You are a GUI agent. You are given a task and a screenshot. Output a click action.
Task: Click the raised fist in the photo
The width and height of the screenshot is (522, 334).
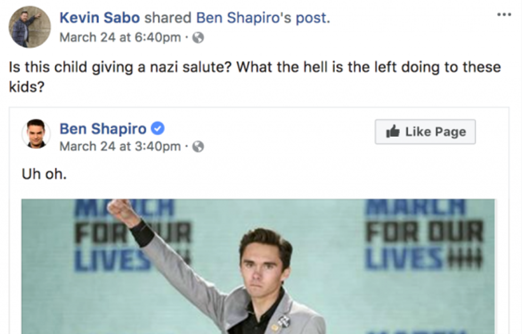[x=123, y=211]
